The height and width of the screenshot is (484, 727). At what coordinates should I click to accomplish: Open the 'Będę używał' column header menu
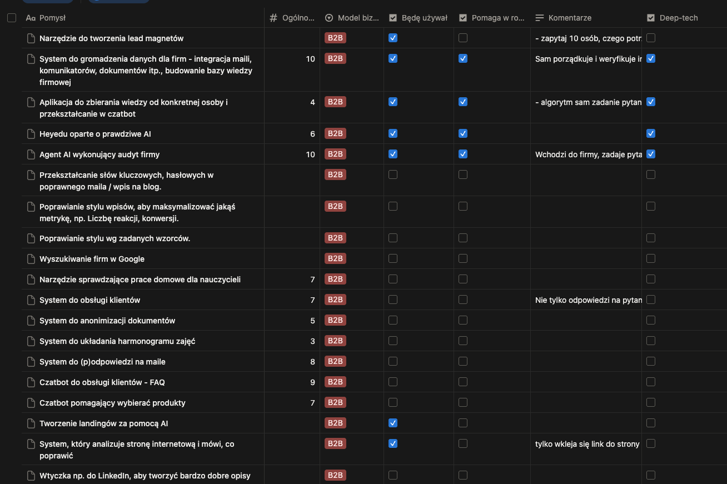pos(419,18)
